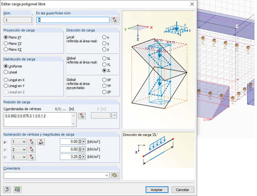Open vertex number dropdown showing 2
The height and width of the screenshot is (196, 257).
(19, 149)
